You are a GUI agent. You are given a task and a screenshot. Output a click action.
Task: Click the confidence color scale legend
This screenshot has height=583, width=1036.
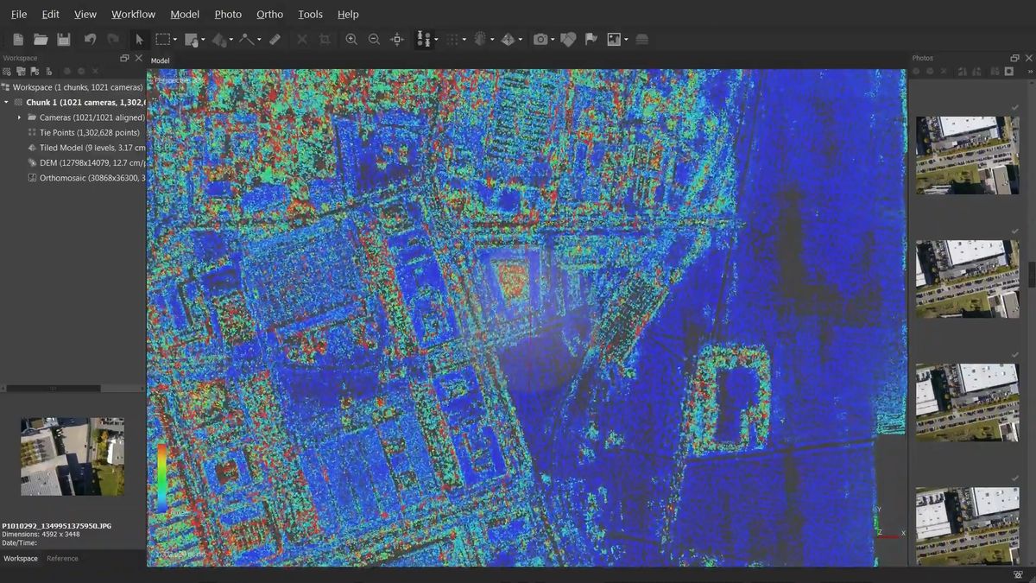[161, 479]
